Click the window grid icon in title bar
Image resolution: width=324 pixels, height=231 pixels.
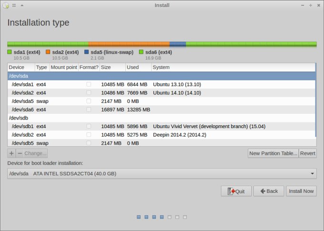[x=14, y=5]
